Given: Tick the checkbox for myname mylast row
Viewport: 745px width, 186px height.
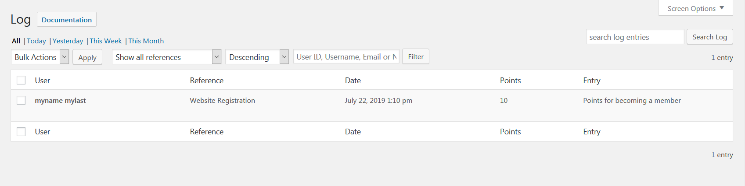Looking at the screenshot, I should [x=21, y=100].
